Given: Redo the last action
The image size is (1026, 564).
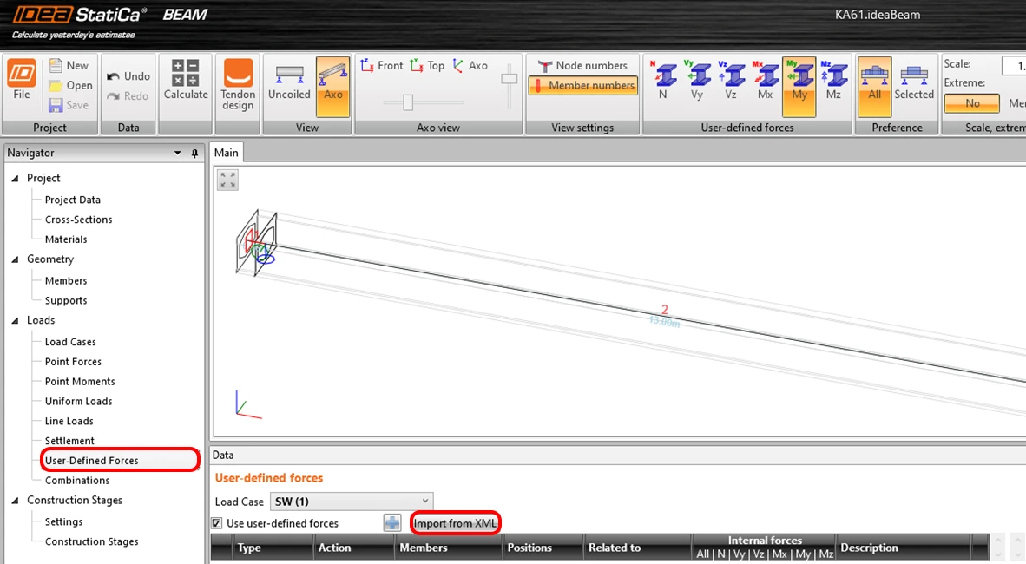Looking at the screenshot, I should pyautogui.click(x=128, y=95).
